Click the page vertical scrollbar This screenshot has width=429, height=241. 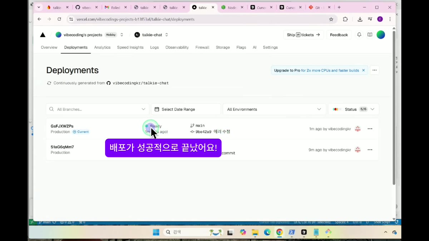pyautogui.click(x=394, y=107)
